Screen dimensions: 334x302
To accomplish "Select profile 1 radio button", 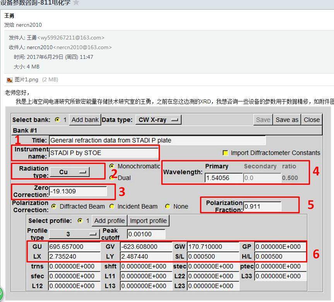I will 80,221.
